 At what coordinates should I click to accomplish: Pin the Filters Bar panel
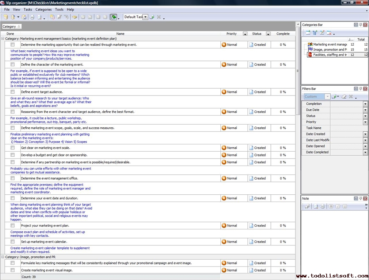coord(360,89)
